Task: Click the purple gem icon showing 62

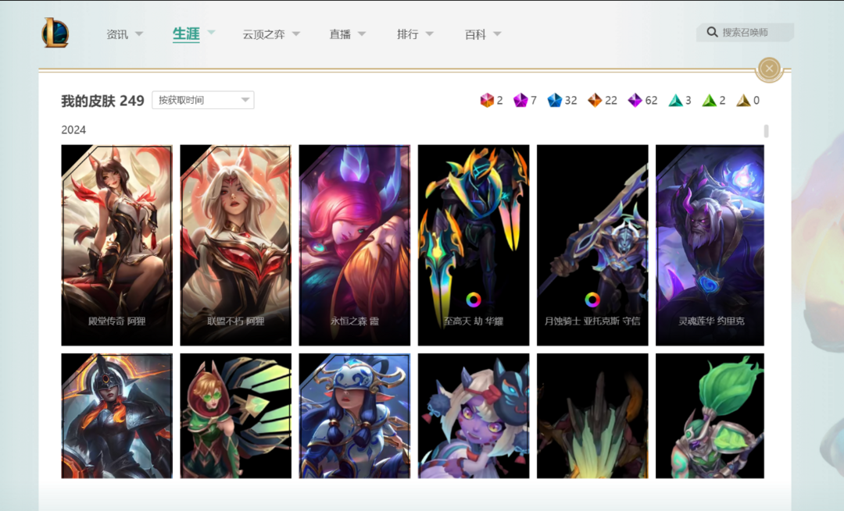Action: tap(635, 101)
